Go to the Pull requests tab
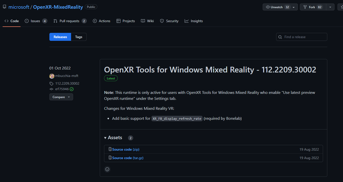Viewport: 343px width, 182px height. [x=70, y=21]
